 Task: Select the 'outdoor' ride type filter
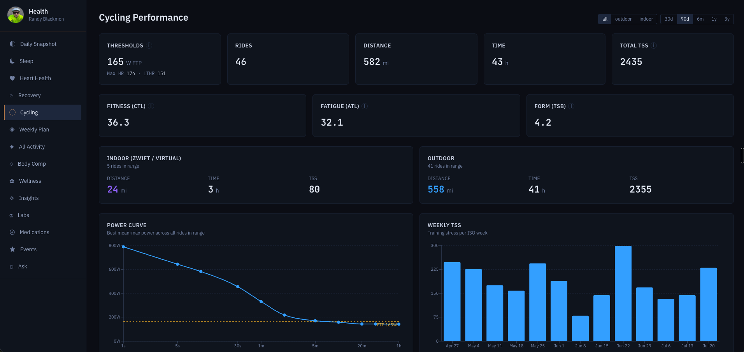(623, 19)
